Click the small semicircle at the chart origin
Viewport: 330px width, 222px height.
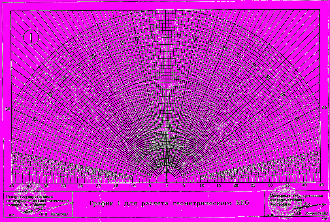click(166, 178)
